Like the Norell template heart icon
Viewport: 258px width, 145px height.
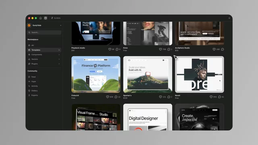click(211, 97)
